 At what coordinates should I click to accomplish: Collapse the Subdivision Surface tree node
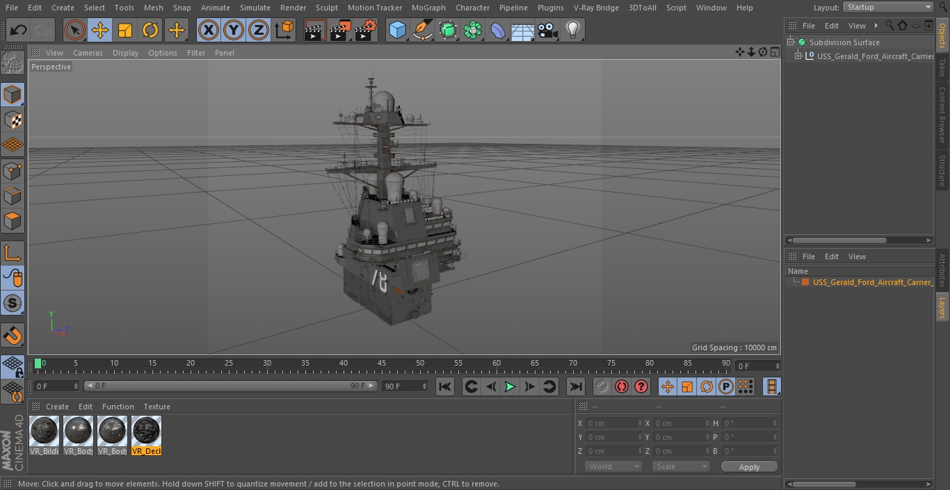click(x=791, y=42)
